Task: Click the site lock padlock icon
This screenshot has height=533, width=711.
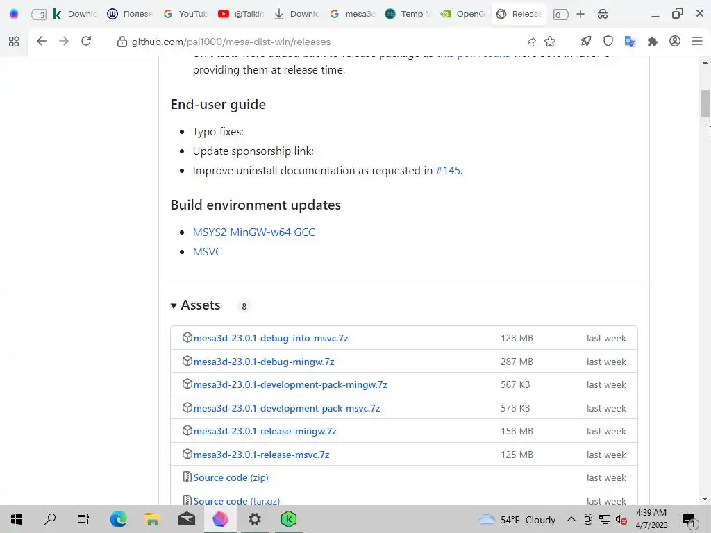Action: [x=122, y=42]
